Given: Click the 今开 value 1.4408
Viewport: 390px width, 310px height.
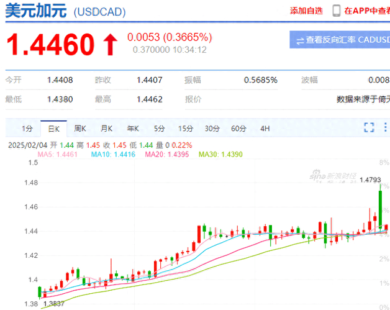Looking at the screenshot, I should [60, 80].
